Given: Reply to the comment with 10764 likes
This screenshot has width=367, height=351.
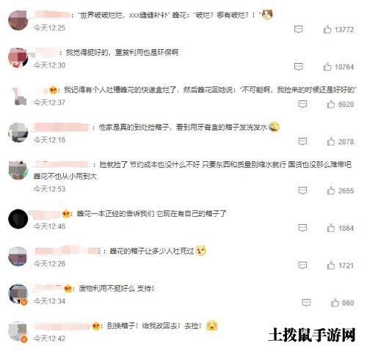Looking at the screenshot, I should pyautogui.click(x=298, y=67).
